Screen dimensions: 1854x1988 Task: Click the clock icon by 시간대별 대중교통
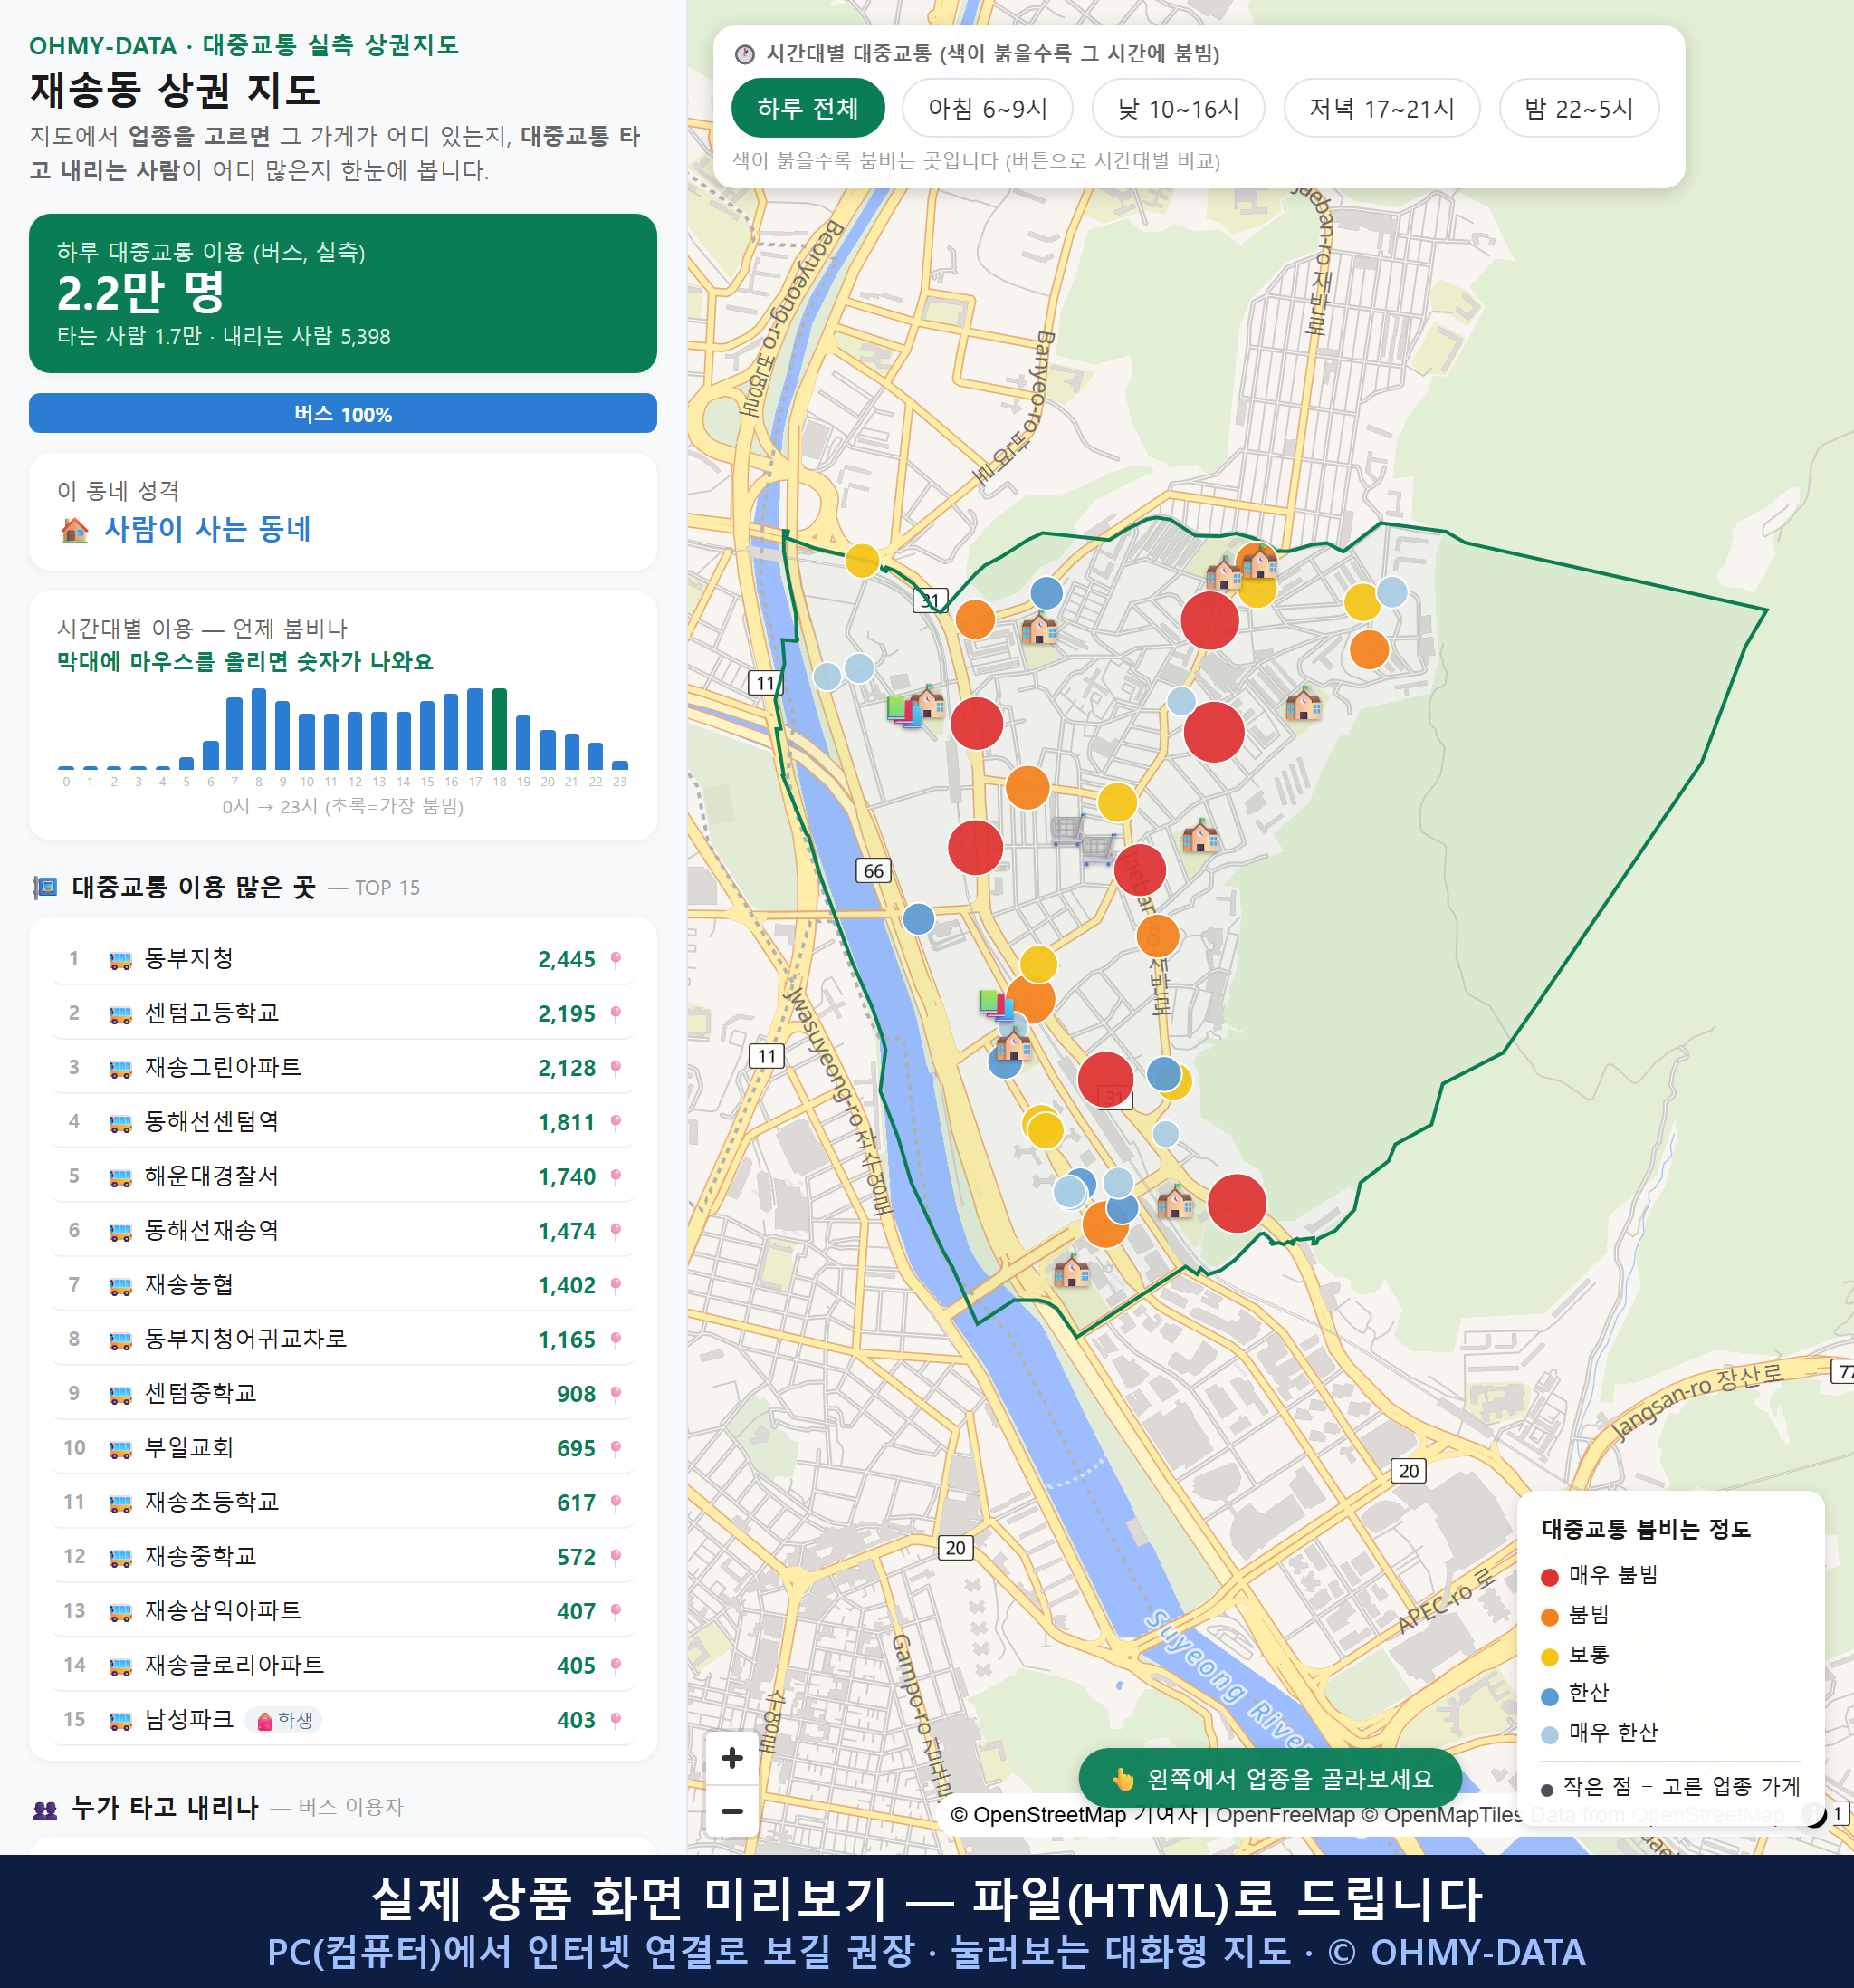(743, 54)
